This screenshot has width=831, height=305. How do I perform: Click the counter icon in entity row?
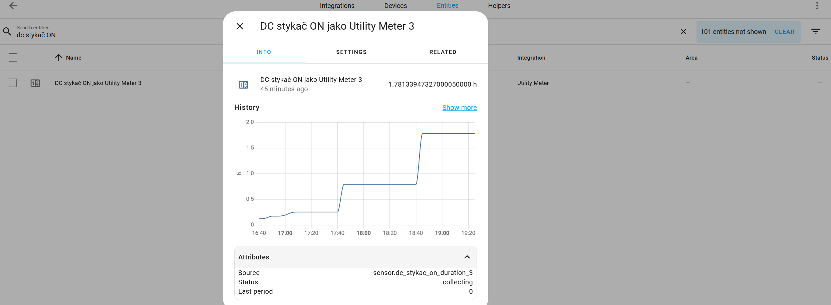click(x=35, y=83)
